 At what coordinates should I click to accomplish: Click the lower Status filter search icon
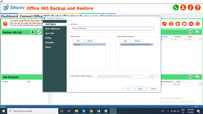[x=200, y=84]
